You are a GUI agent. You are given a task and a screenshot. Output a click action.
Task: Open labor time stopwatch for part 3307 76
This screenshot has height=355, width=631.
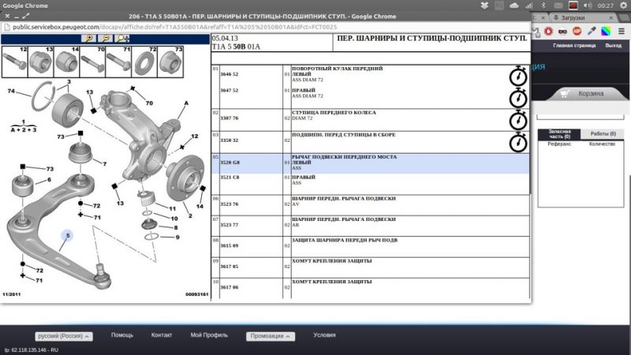(518, 121)
